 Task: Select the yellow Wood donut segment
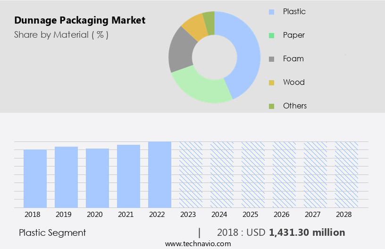coord(193,26)
